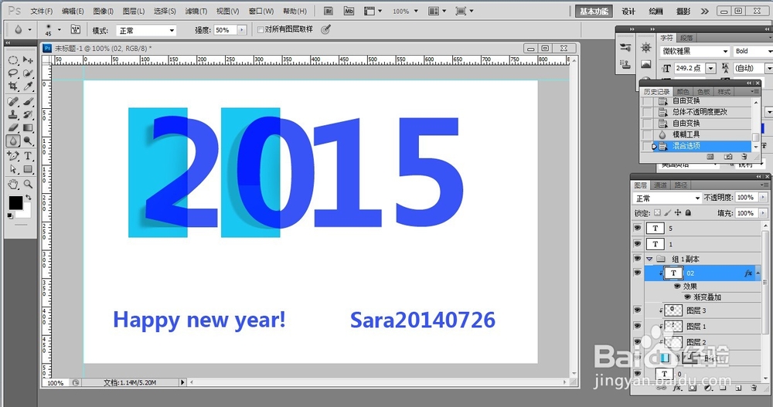Hide layer 图层 1

pyautogui.click(x=638, y=326)
